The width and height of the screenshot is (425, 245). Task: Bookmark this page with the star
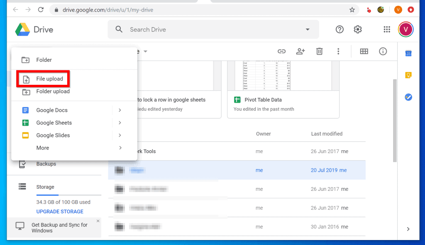352,10
